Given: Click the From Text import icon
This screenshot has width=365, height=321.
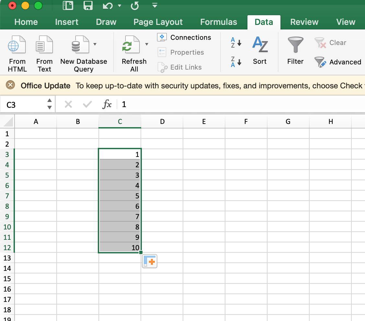Looking at the screenshot, I should tap(44, 45).
